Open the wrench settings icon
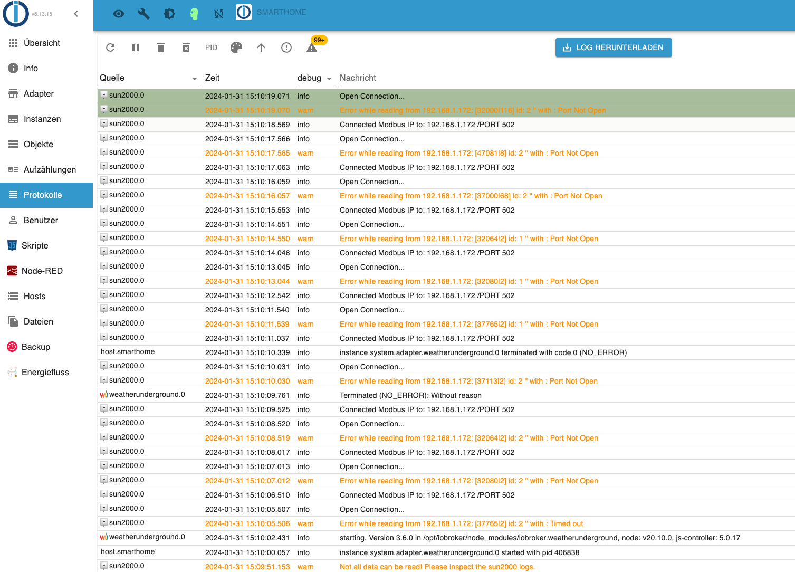 pos(143,14)
